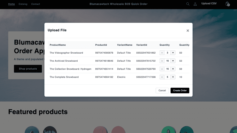Click the Shop products button
Image resolution: width=237 pixels, height=133 pixels.
[x=28, y=69]
